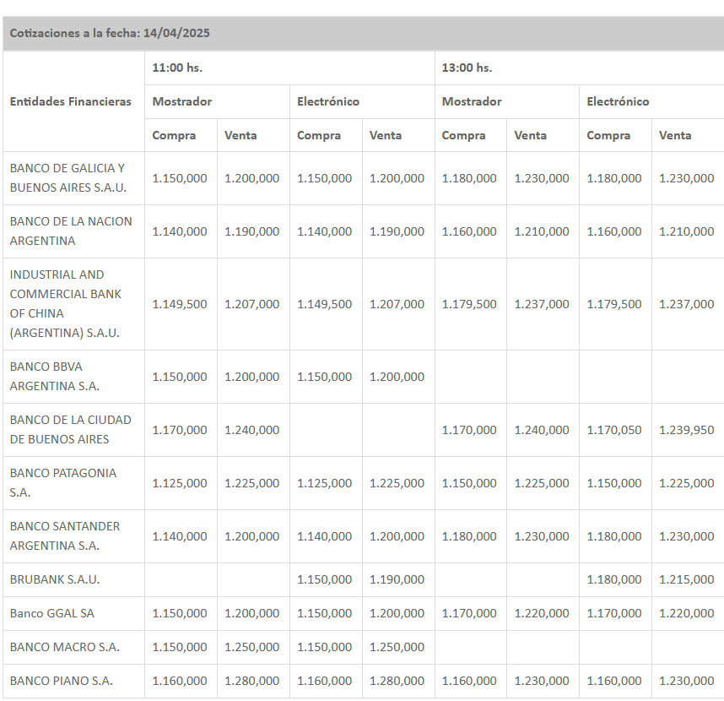Click Brubank 11:00 Electrónico Compra 1.150,000
The image size is (724, 701).
(x=325, y=579)
